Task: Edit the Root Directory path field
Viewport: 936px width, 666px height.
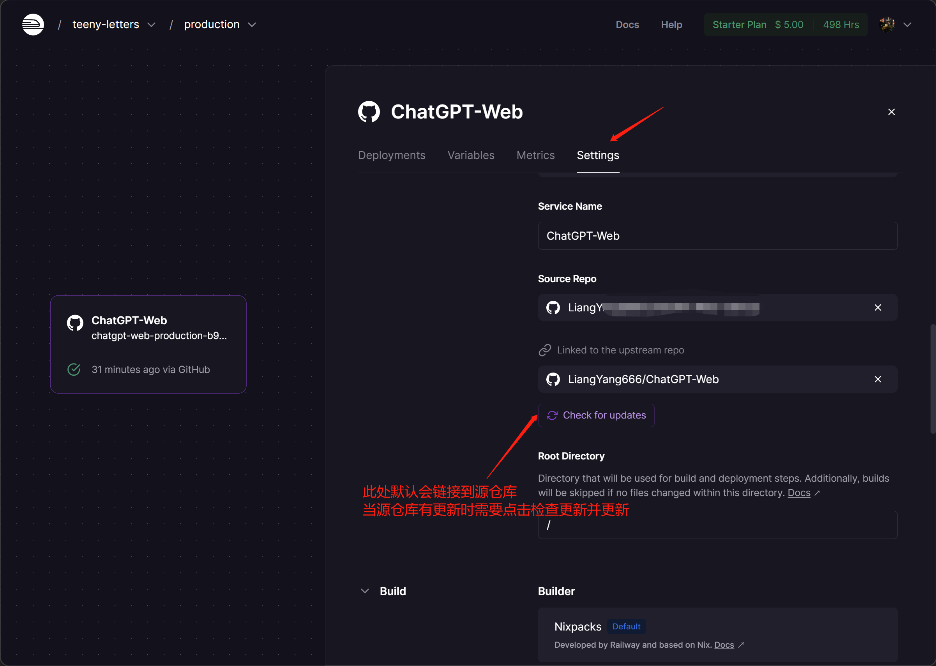Action: point(717,525)
